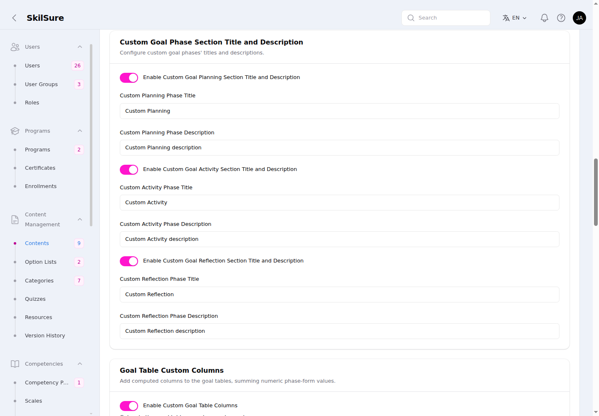599x416 pixels.
Task: Open Scales in the sidebar
Action: click(x=33, y=401)
